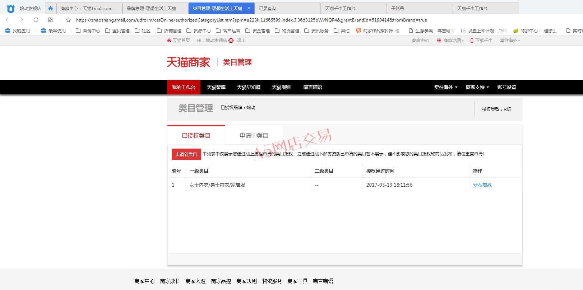This screenshot has height=290, width=583.
Task: Open the 商家中心 - 理想生 bookmark
Action: pos(535,31)
